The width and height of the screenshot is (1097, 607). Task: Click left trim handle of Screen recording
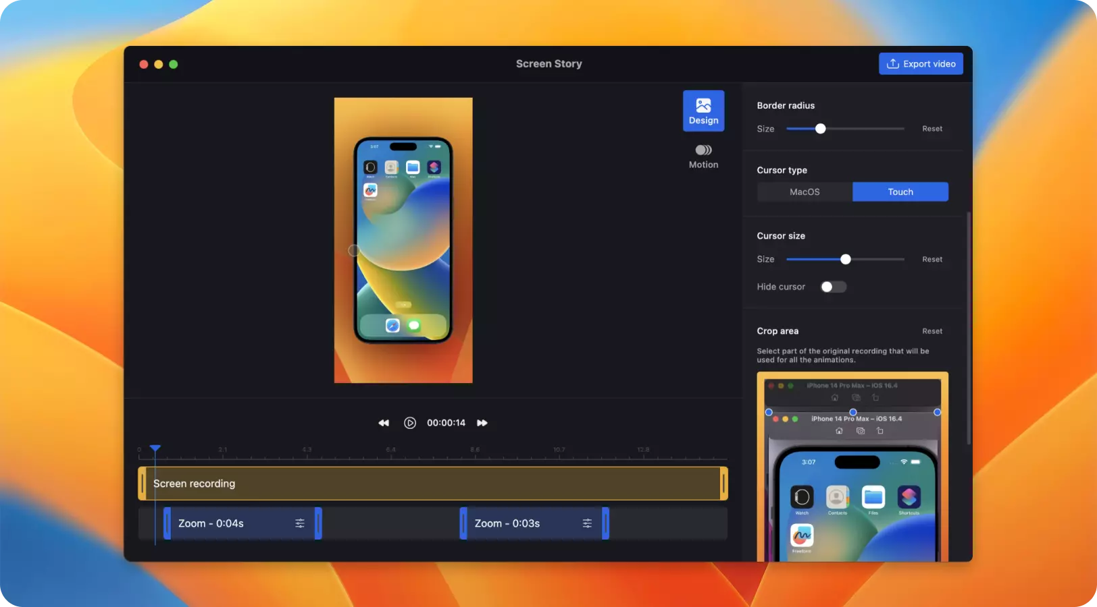pyautogui.click(x=143, y=484)
